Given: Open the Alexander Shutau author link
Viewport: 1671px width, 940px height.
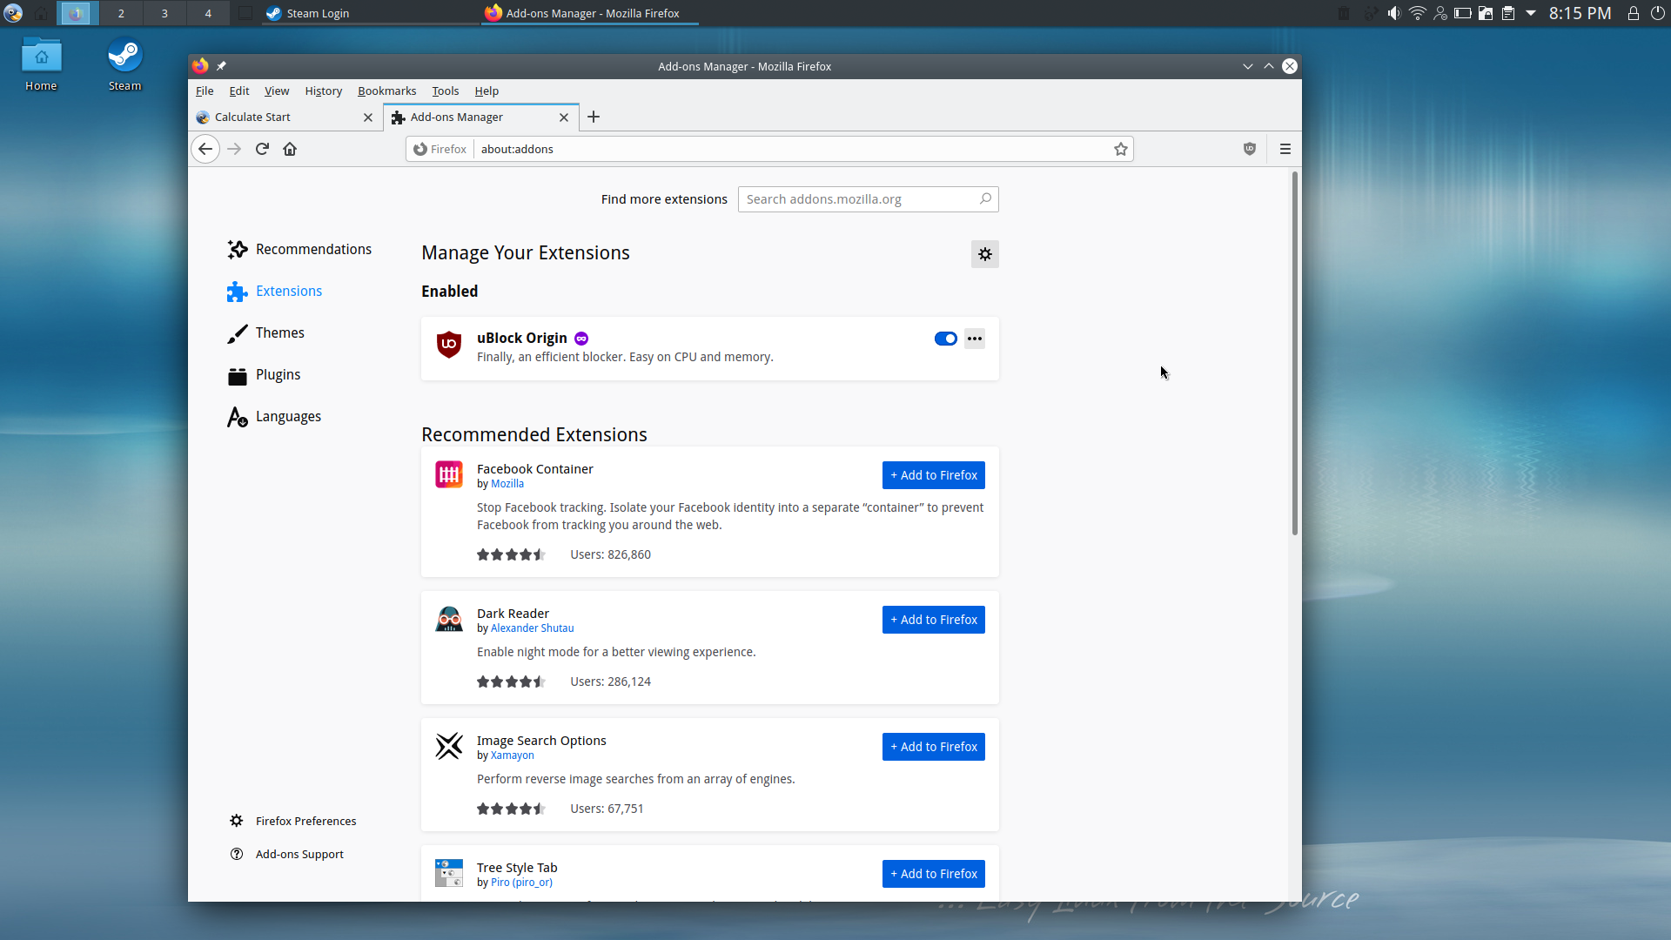Looking at the screenshot, I should click(x=532, y=628).
